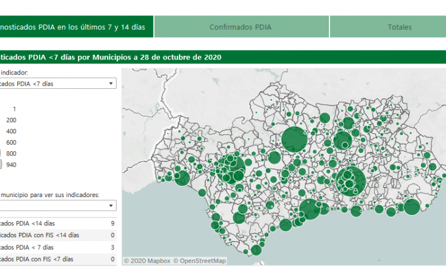The image size is (446, 268).
Task: Select the 200 size legend entry
Action: 11,120
